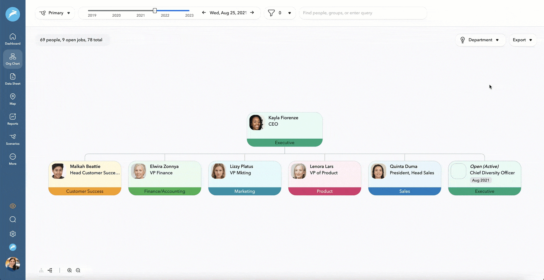544x280 pixels.
Task: Go to the Dashboard section
Action: [12, 39]
